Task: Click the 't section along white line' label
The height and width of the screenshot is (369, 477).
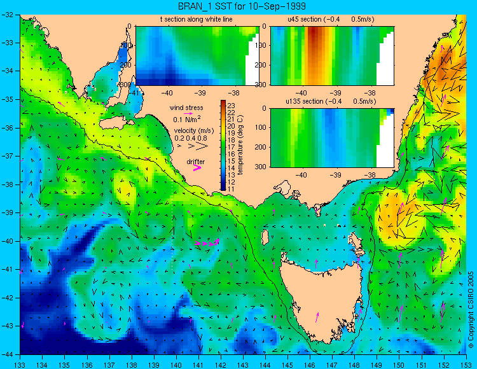Action: click(x=197, y=19)
